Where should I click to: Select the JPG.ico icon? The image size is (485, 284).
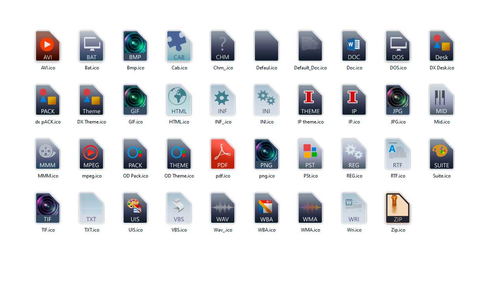coord(398,100)
